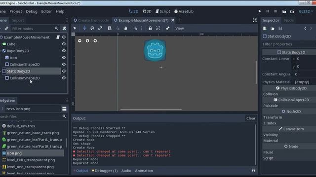
Task: Toggle visibility of StaticBody2D node
Action: pyautogui.click(x=64, y=71)
